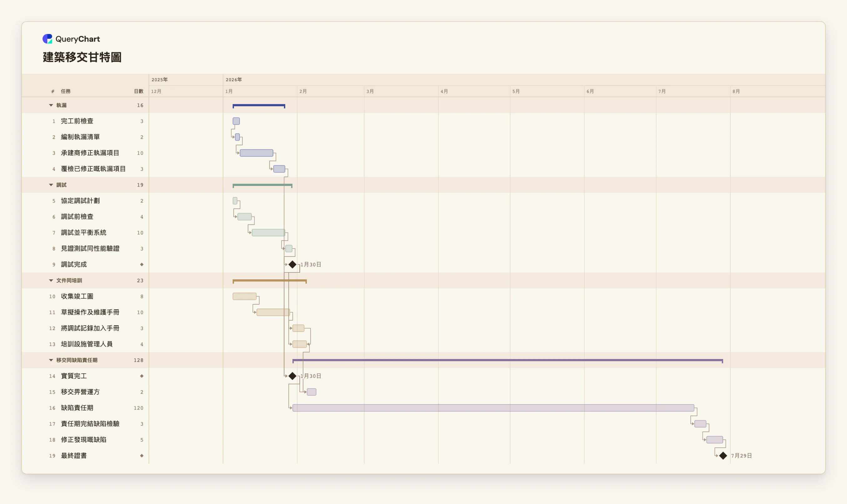
Task: Click the 最終證書 milestone diamond on 7月29日
Action: 723,456
